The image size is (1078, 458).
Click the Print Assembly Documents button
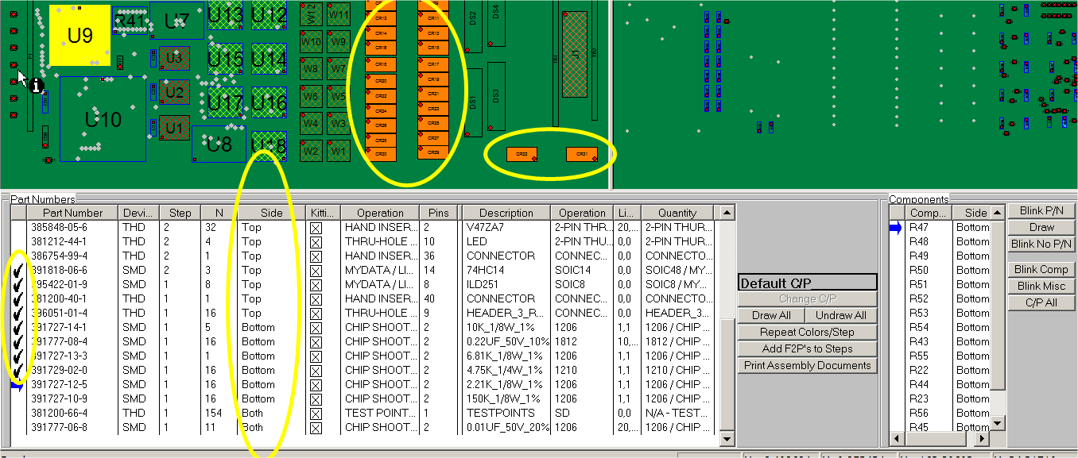tap(807, 365)
